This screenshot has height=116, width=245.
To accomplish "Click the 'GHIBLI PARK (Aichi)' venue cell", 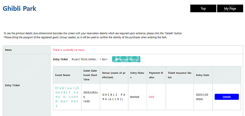I will tap(114, 97).
